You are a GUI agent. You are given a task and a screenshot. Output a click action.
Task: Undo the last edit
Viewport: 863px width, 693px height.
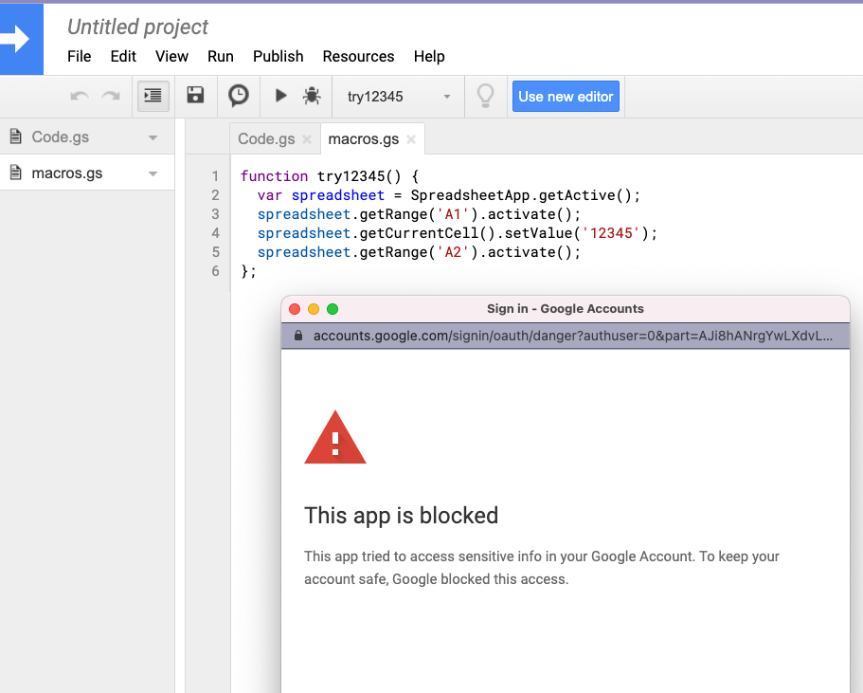81,96
